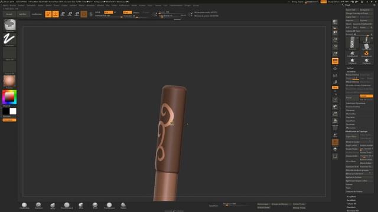
Task: Click the Rotate view icon on right shelf
Action: click(x=335, y=121)
